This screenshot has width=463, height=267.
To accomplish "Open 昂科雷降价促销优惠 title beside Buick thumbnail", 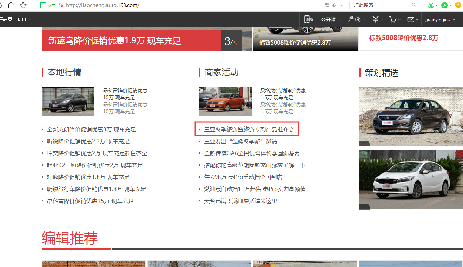I will pos(125,94).
